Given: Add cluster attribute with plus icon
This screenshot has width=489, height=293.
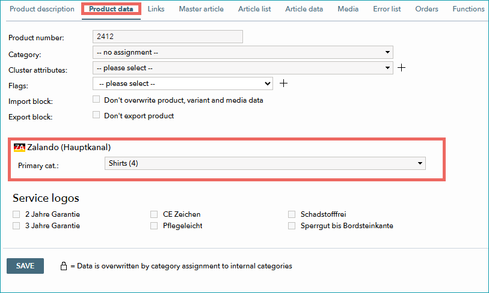Looking at the screenshot, I should (401, 68).
